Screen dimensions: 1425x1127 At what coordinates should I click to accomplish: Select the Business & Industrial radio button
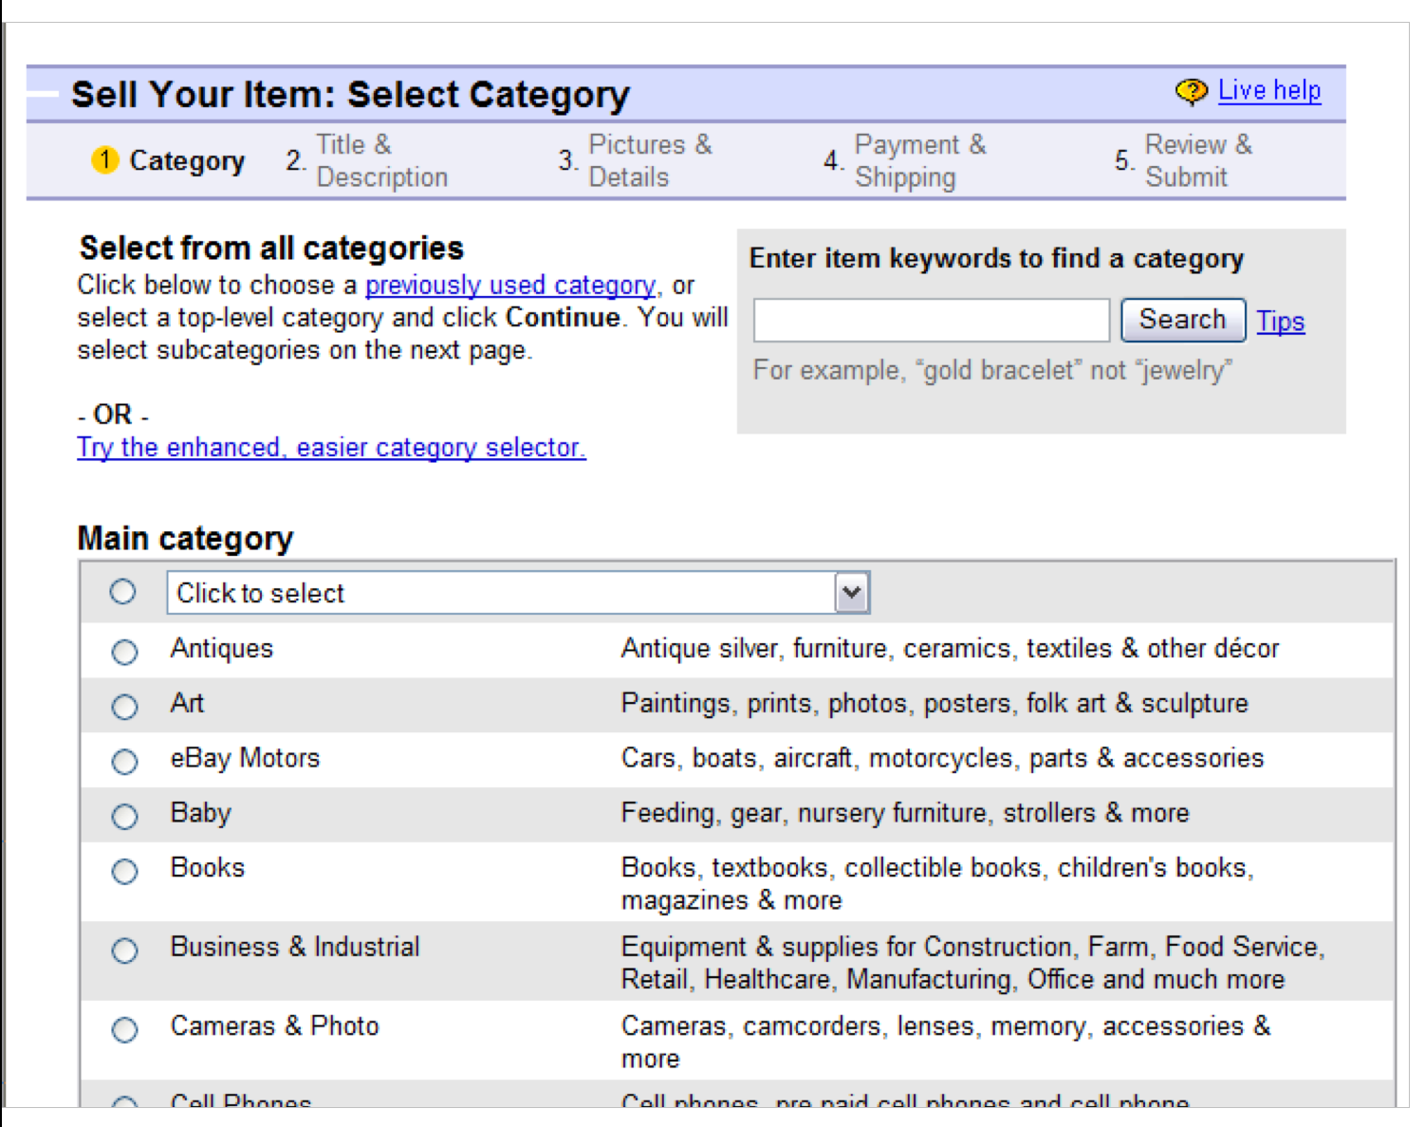tap(124, 951)
